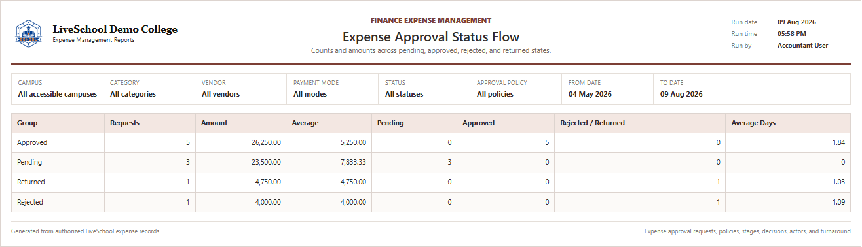This screenshot has width=862, height=247.
Task: Click the Accountant User value
Action: (x=803, y=46)
